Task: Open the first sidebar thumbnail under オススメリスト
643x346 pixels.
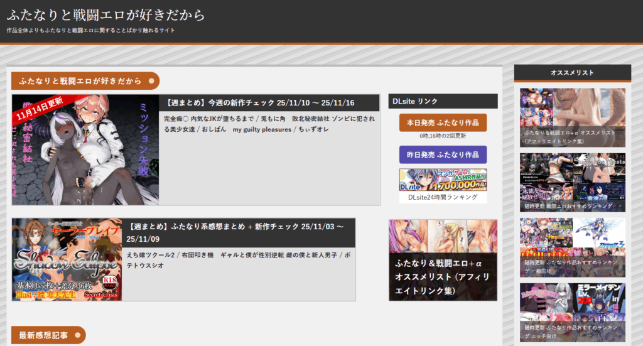Action: click(x=572, y=117)
